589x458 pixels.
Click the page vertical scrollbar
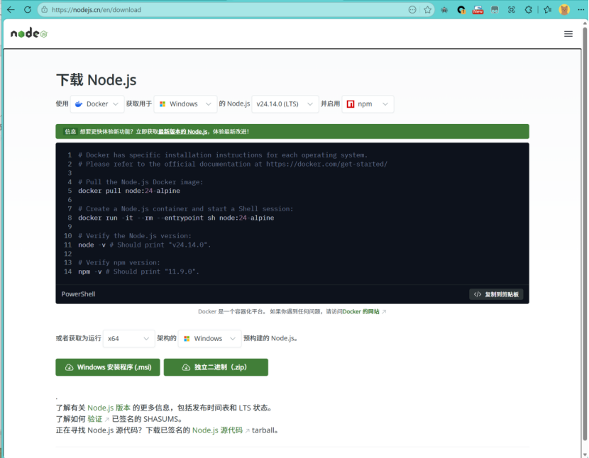(x=585, y=233)
